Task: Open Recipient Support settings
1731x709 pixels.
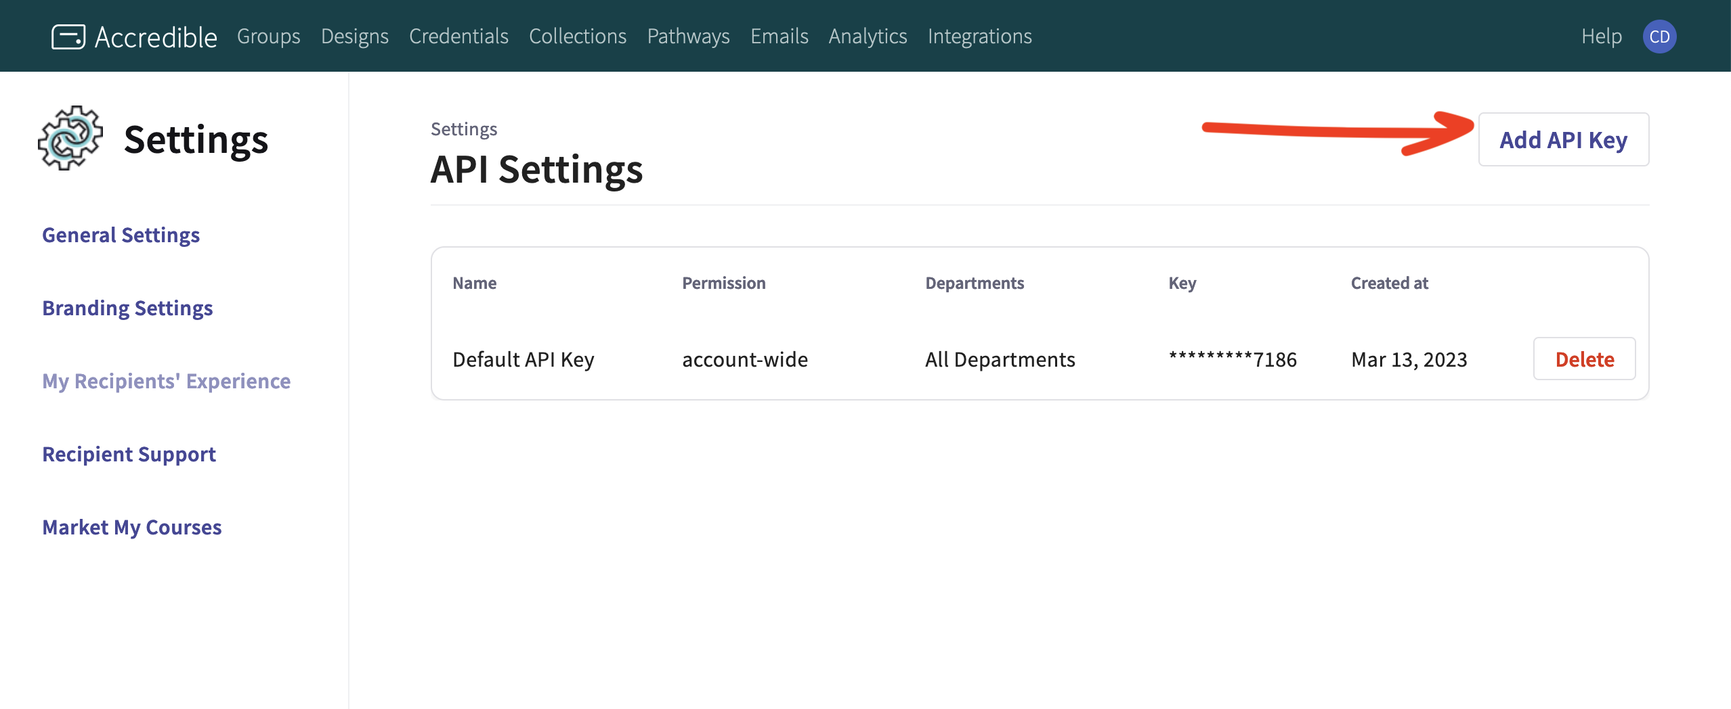Action: (129, 454)
